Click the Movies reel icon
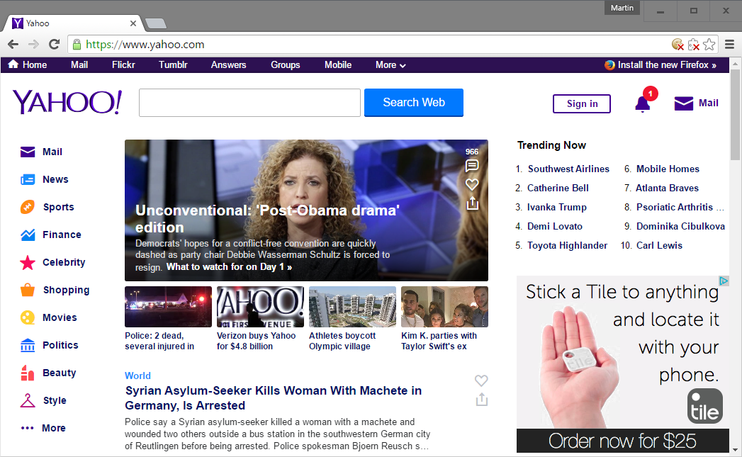742x457 pixels. [x=28, y=317]
